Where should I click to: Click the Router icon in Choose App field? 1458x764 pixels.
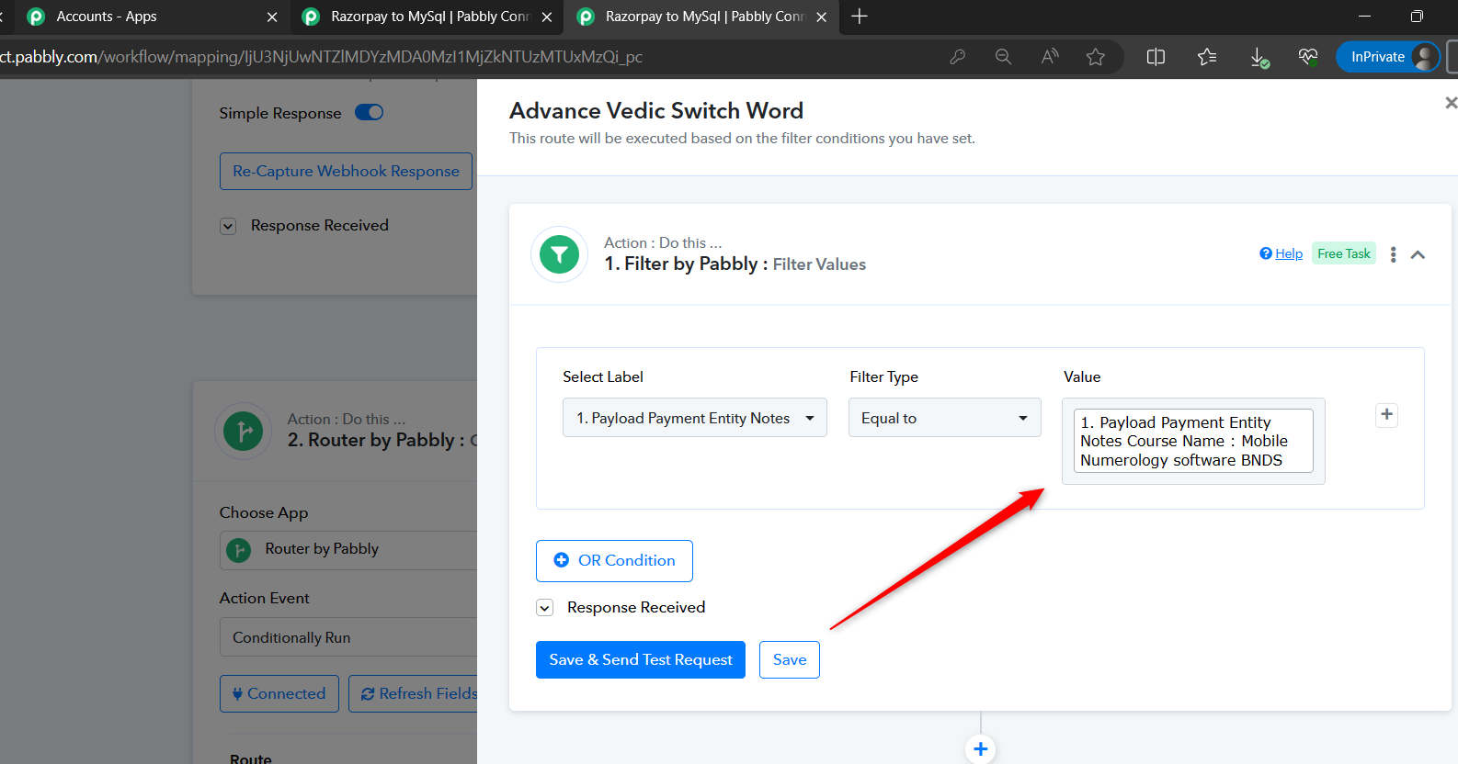[x=239, y=550]
